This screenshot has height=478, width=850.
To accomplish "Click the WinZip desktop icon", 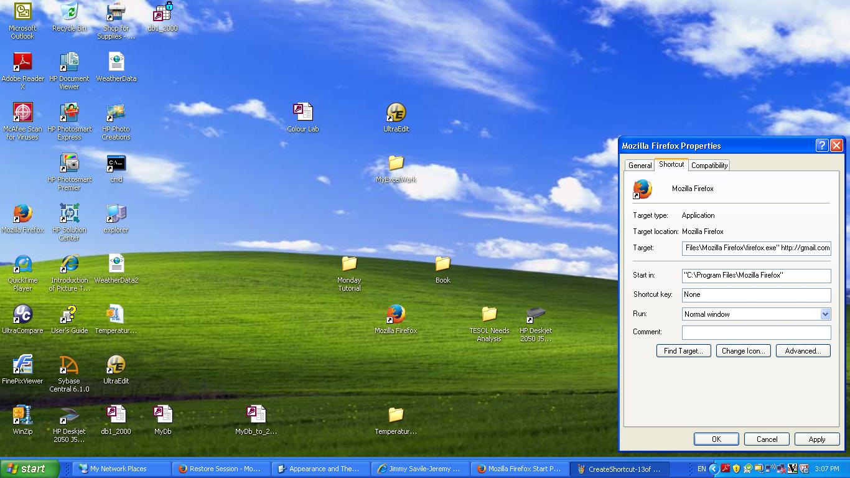I will tap(22, 415).
